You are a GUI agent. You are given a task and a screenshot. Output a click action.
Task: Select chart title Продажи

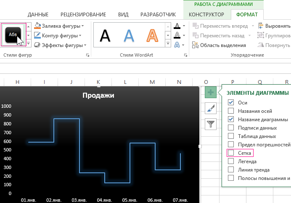[98, 95]
